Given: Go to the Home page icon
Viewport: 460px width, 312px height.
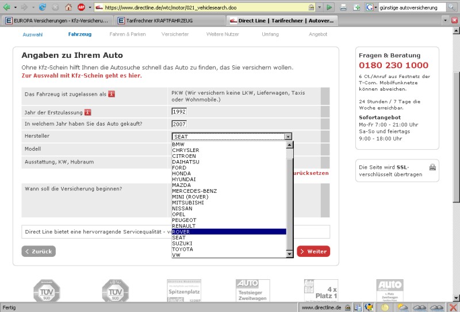Looking at the screenshot, I should click(x=68, y=7).
